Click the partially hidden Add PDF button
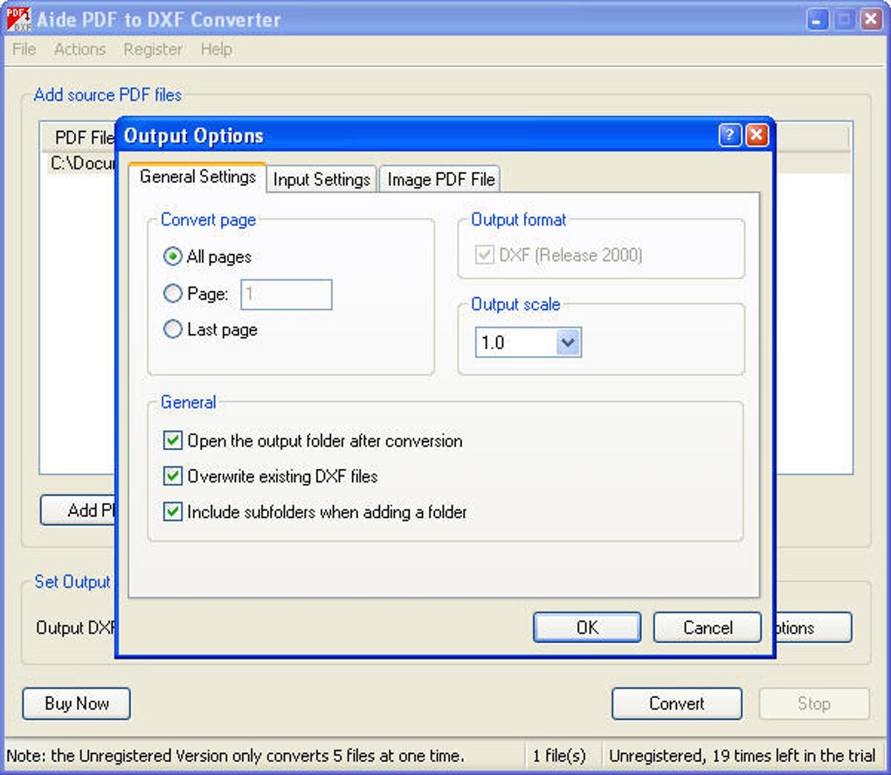The height and width of the screenshot is (775, 891). coord(78,510)
